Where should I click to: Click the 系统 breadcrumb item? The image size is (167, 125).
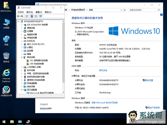(x=91, y=10)
